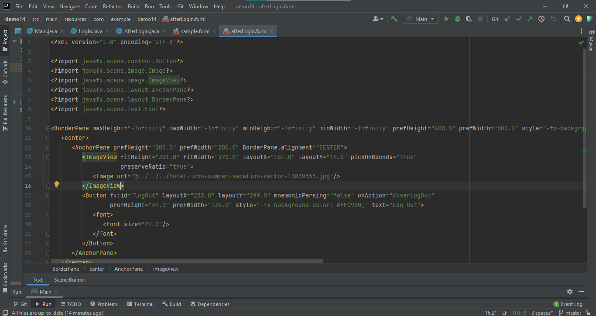The height and width of the screenshot is (316, 596).
Task: Open the Refactor menu
Action: click(112, 6)
